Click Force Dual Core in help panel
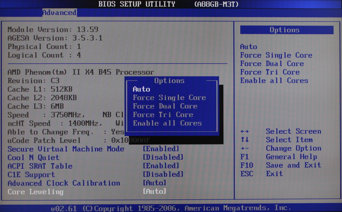Screen dimensions: 342x212 coord(272,64)
